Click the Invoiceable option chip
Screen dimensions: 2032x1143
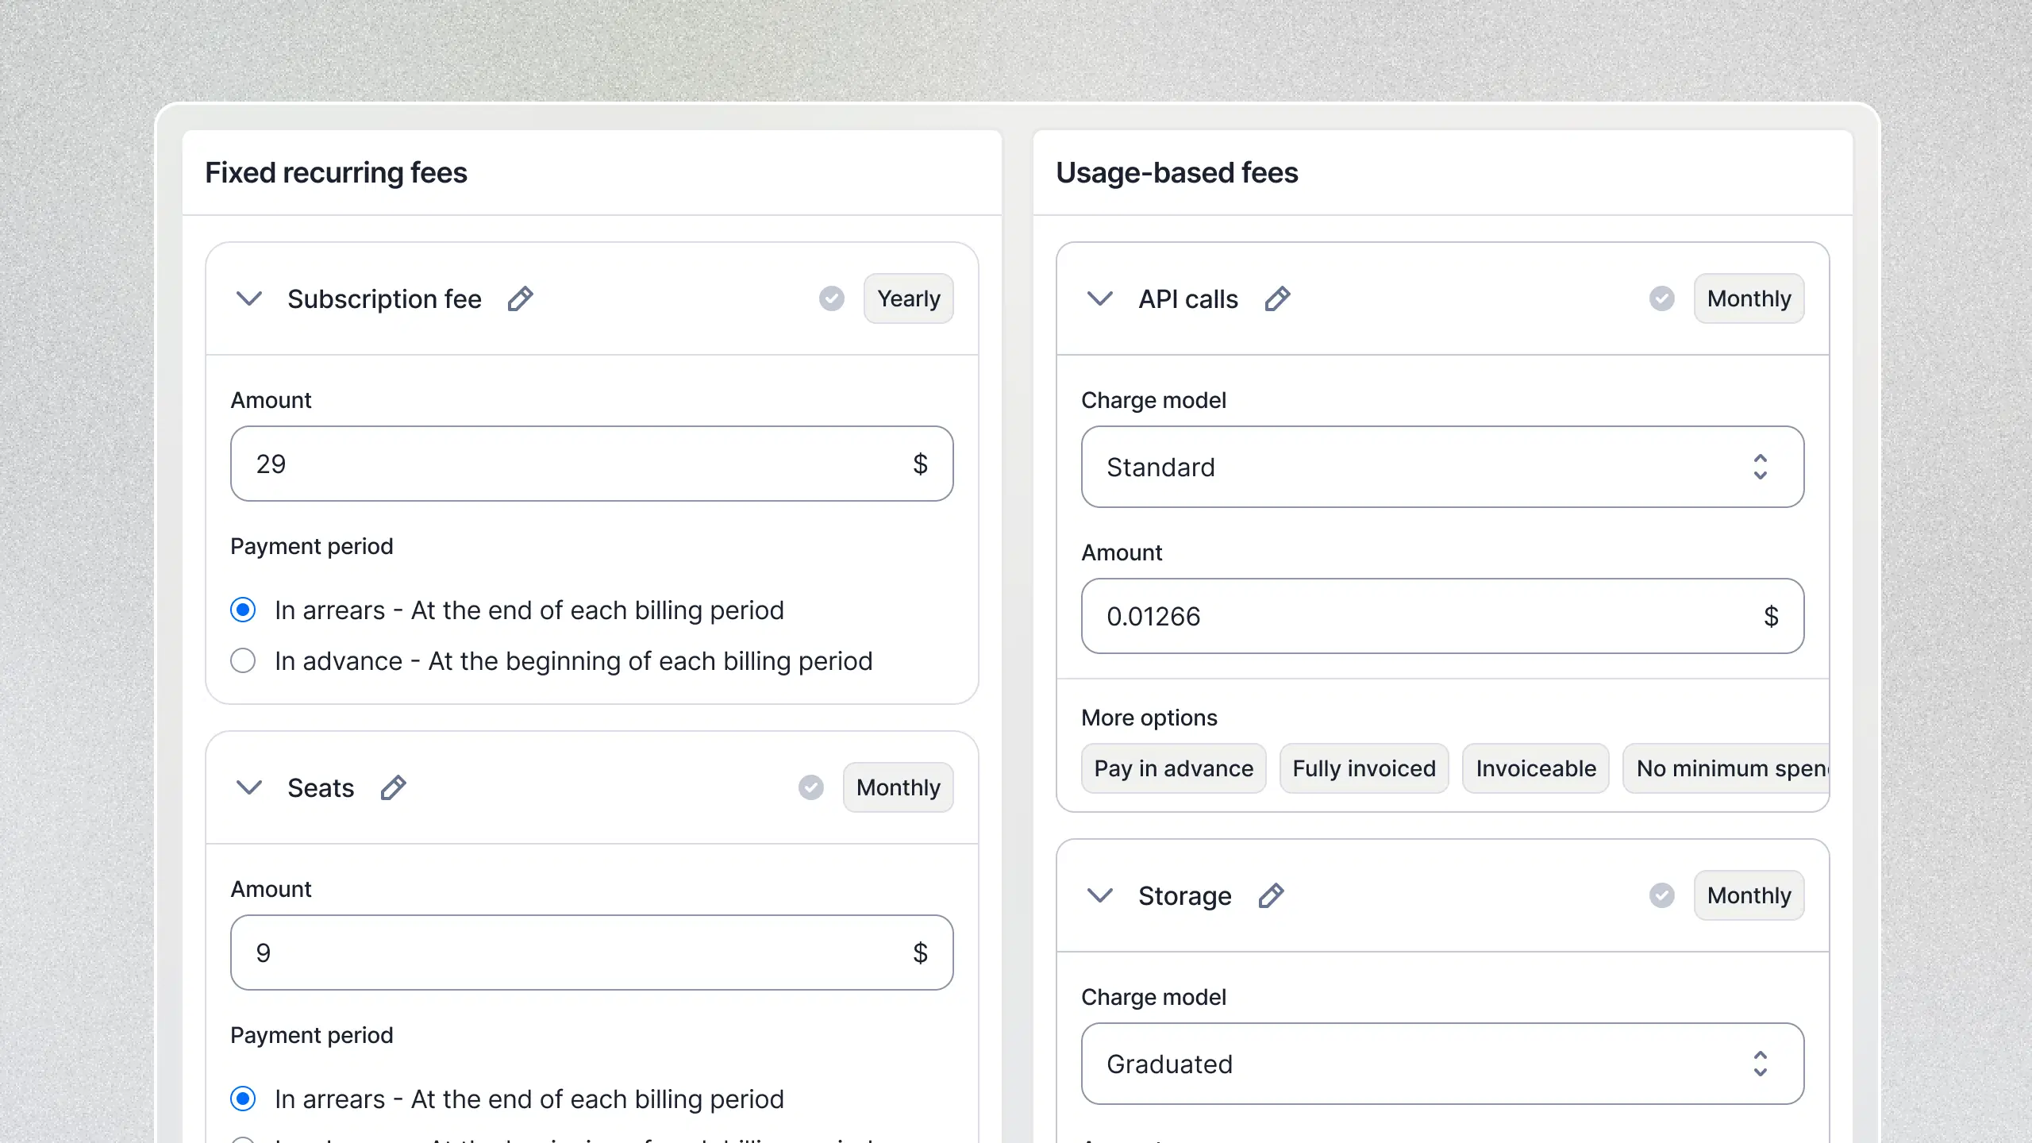[1535, 768]
